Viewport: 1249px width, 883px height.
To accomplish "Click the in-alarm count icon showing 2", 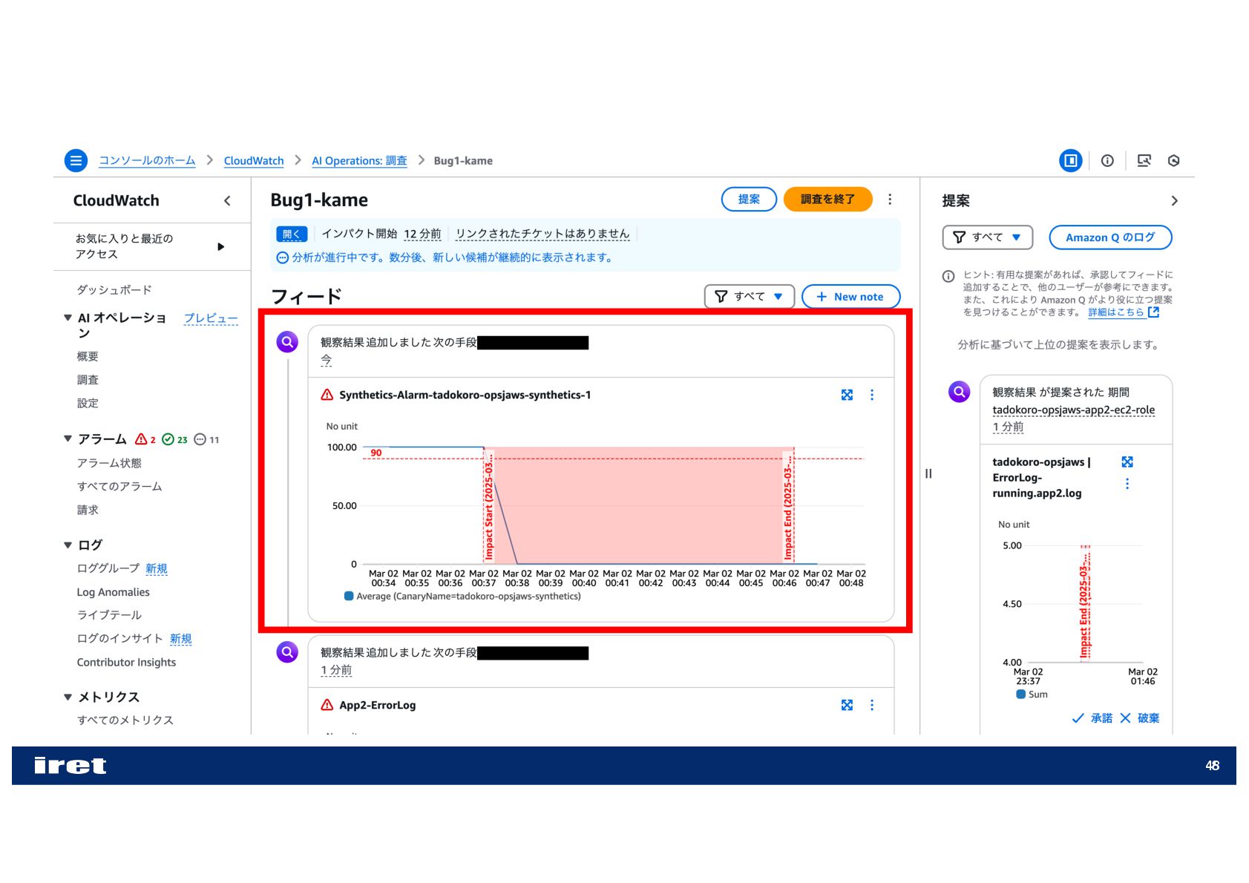I will pyautogui.click(x=140, y=439).
